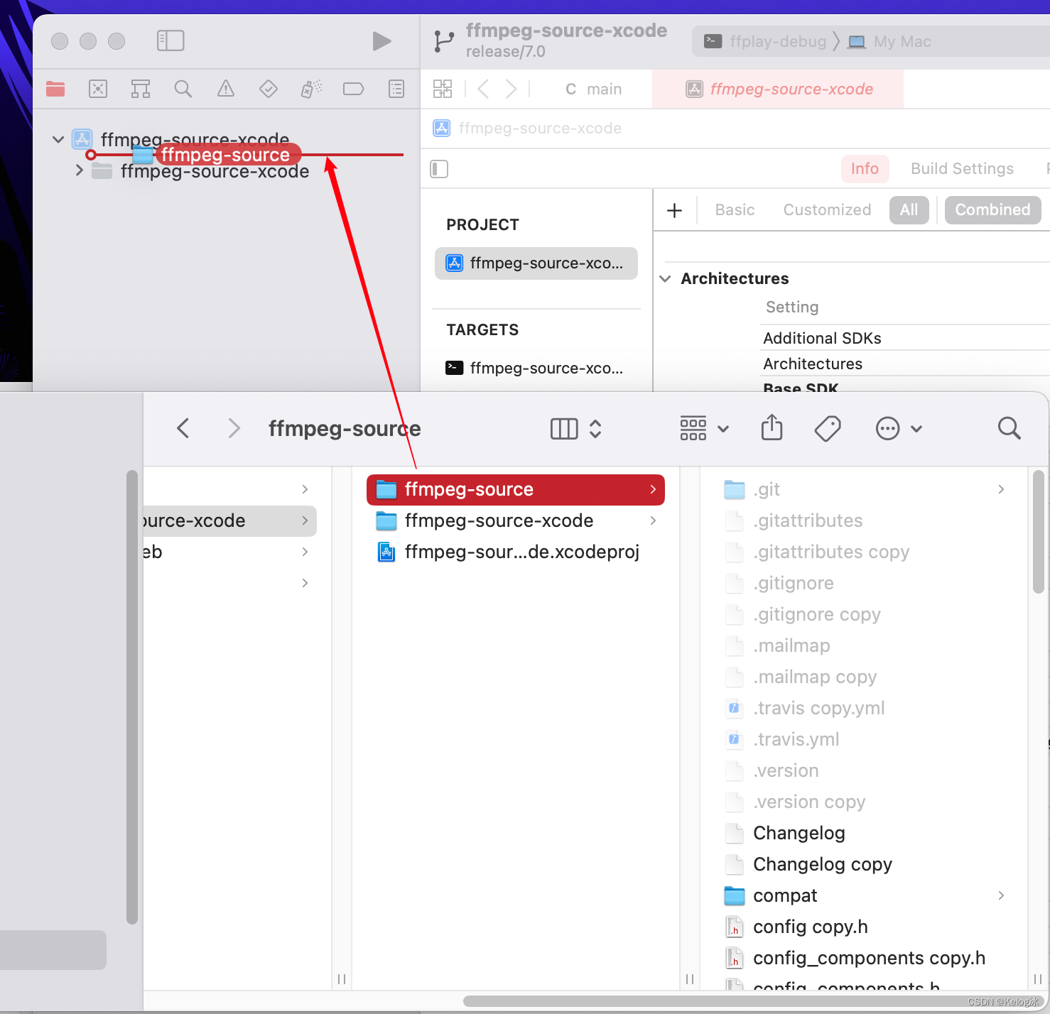The height and width of the screenshot is (1014, 1050).
Task: Select the ffplay-debug scheme
Action: click(x=765, y=41)
